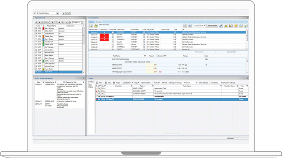Open the GP - Dr. Gordon Peters dropdown
This screenshot has width=282, height=158.
(58, 13)
